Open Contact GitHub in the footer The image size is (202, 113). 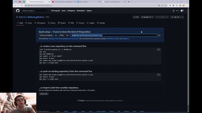[x=101, y=111]
